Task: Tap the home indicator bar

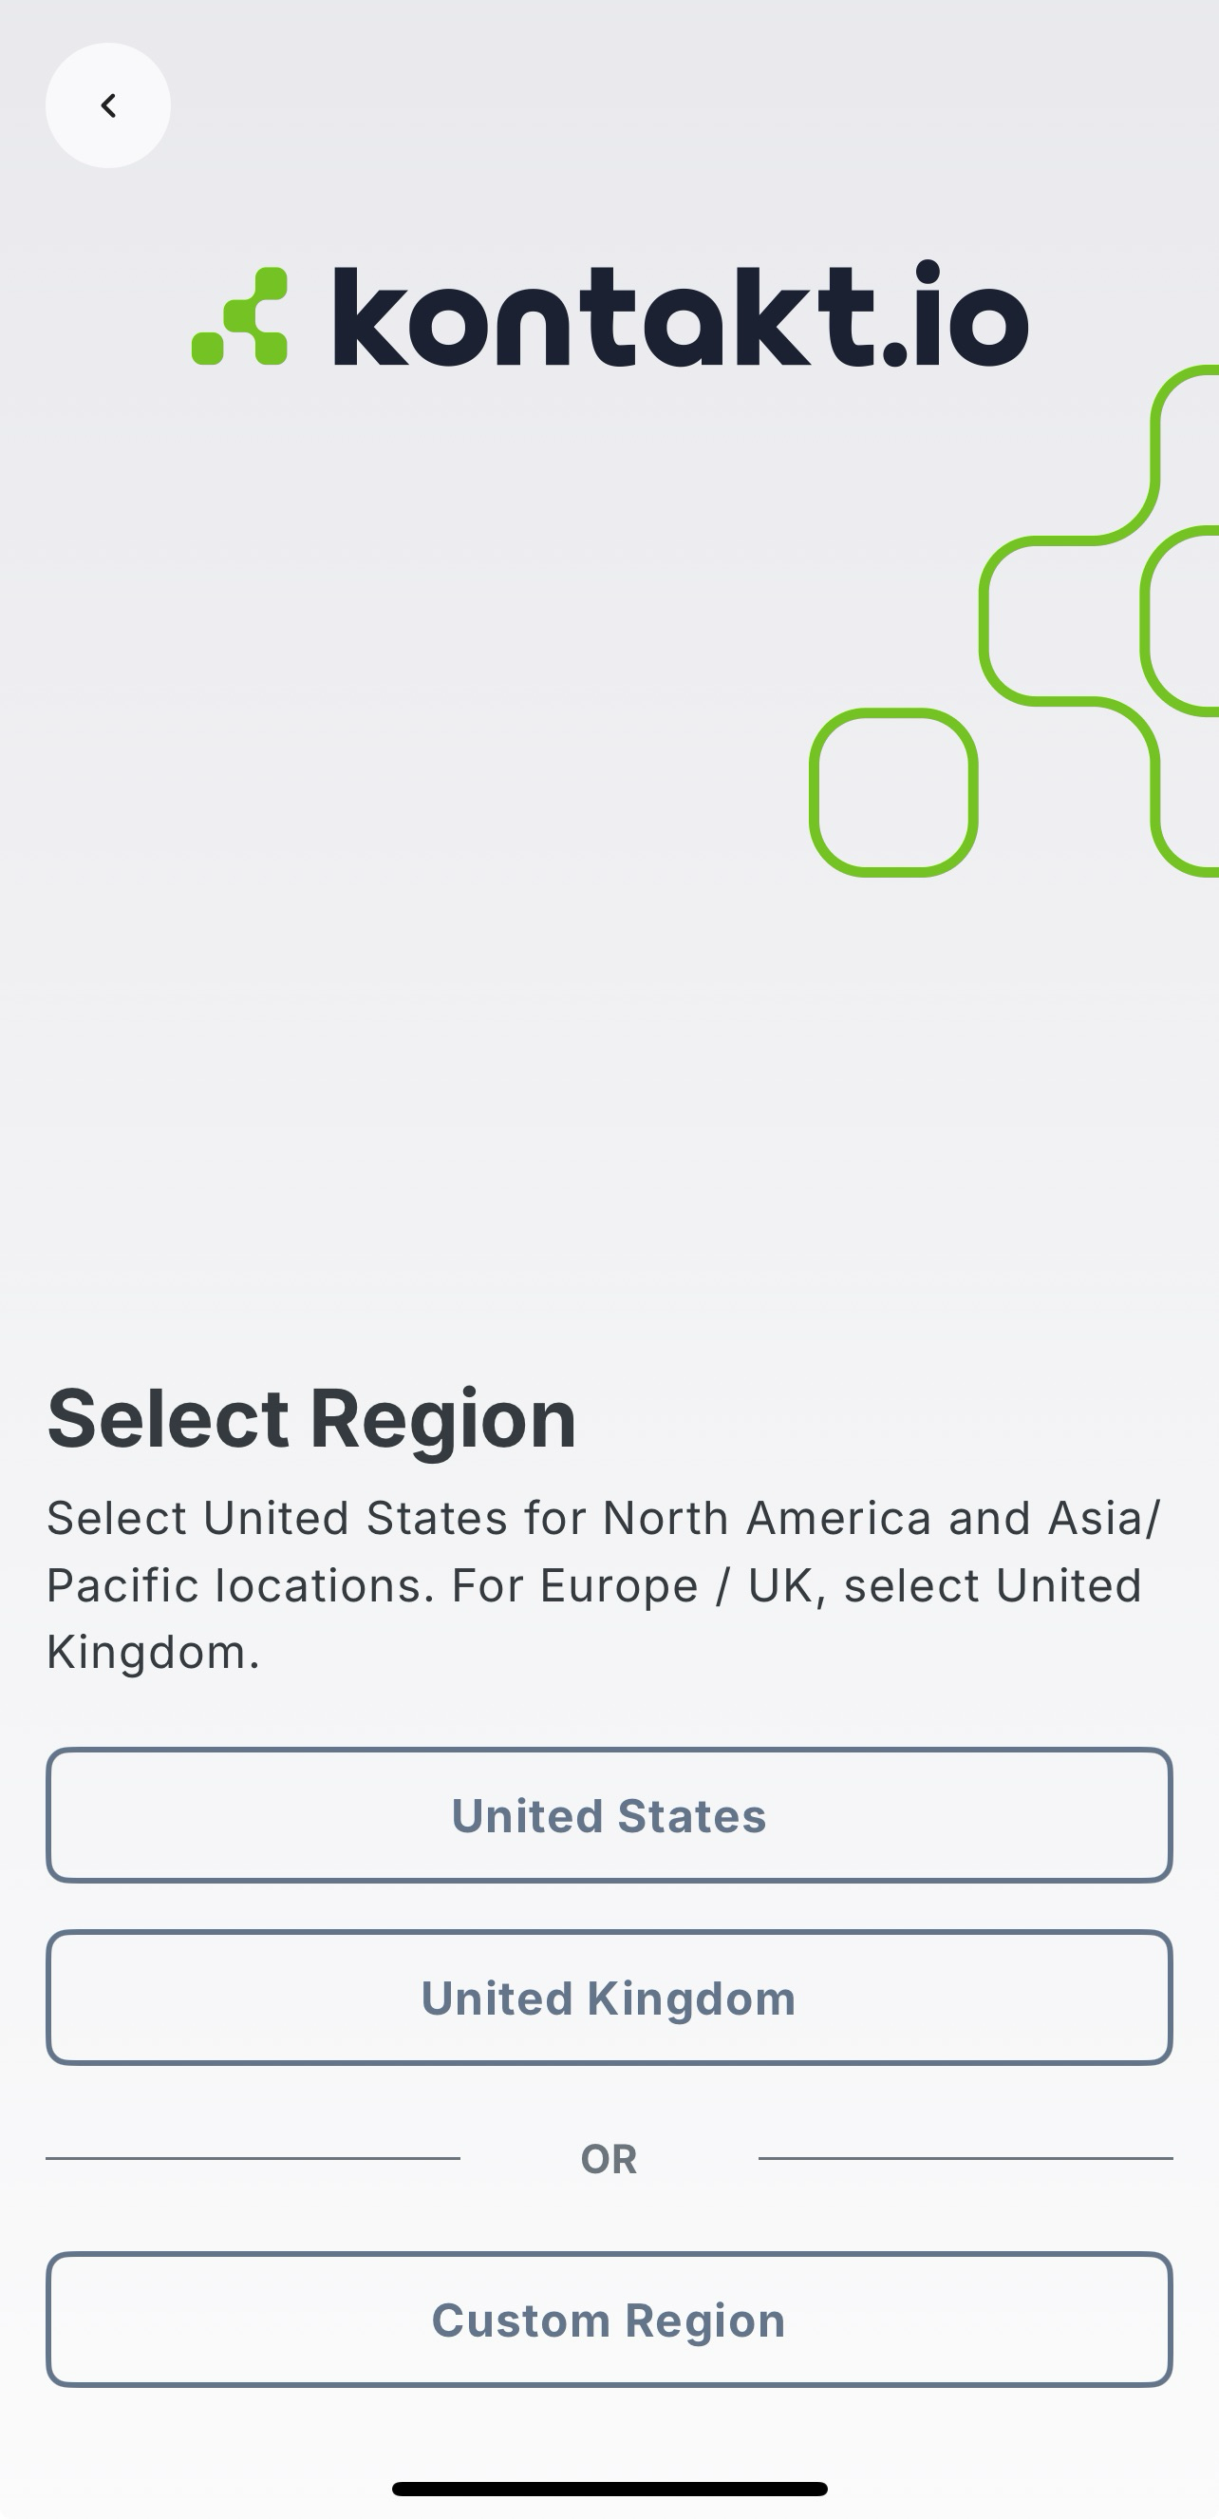Action: click(609, 2488)
